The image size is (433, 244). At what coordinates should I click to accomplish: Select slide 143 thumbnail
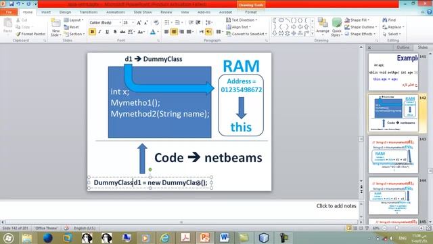click(x=393, y=155)
